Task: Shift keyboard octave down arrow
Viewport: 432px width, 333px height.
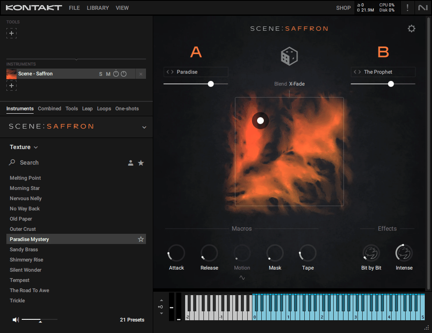Action: [x=161, y=313]
